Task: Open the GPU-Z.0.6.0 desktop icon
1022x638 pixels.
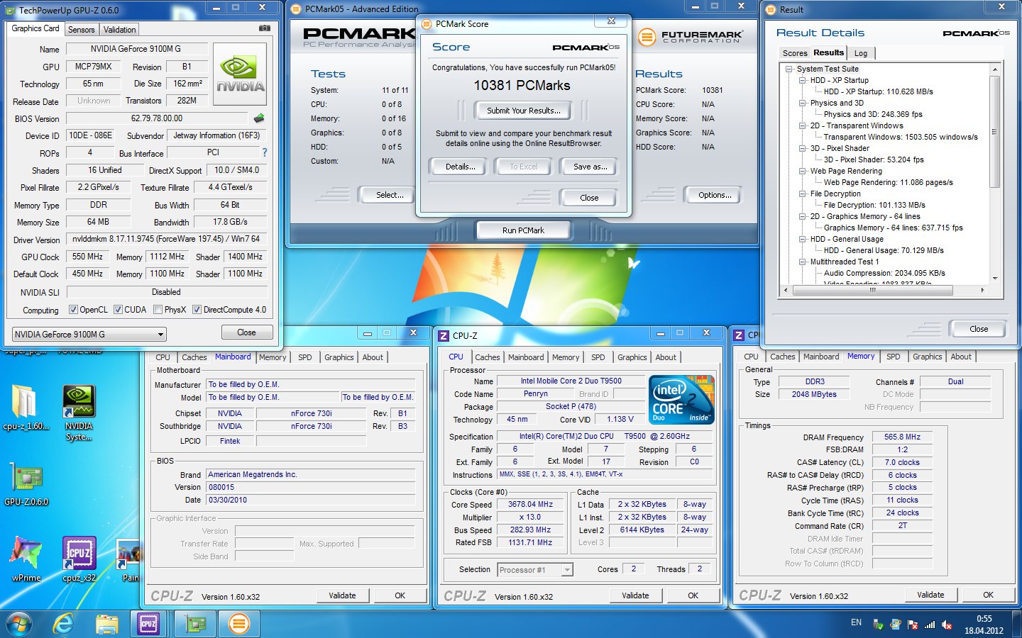Action: [x=26, y=485]
